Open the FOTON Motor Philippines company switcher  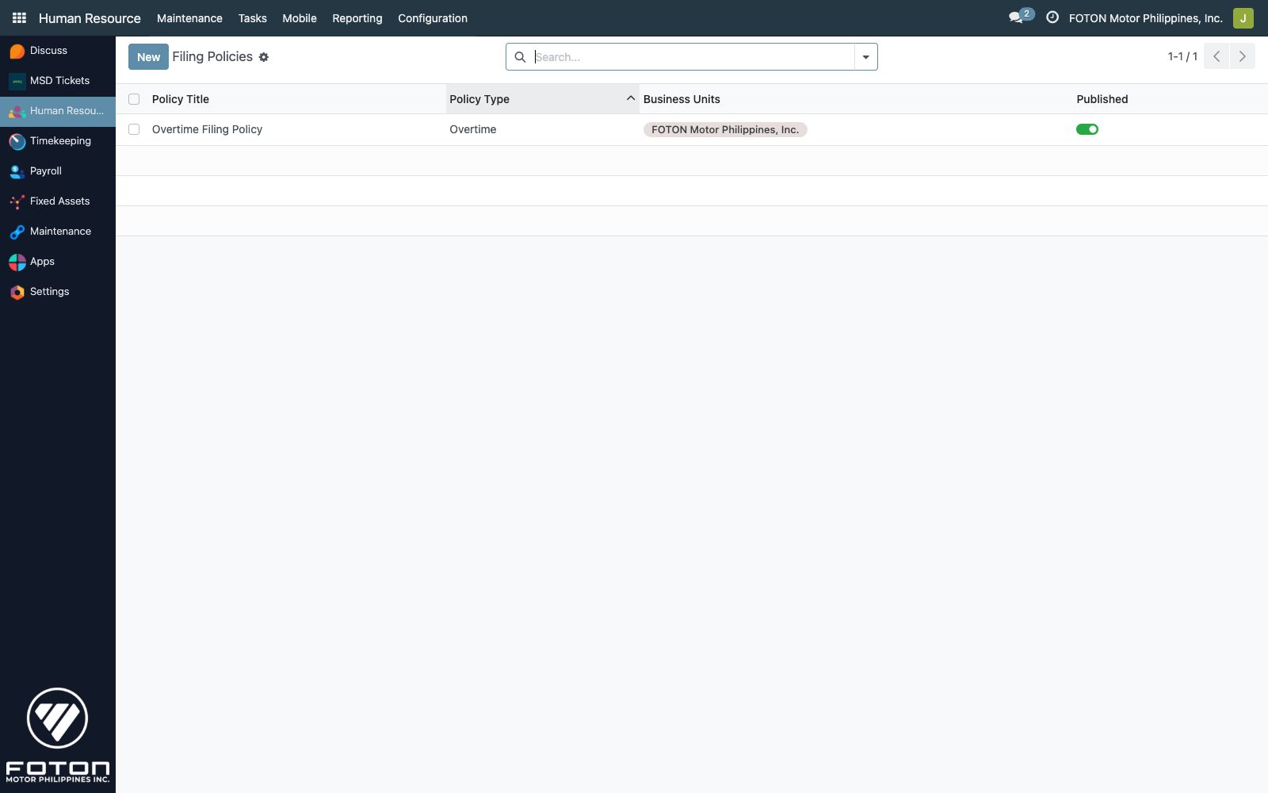[x=1145, y=18]
